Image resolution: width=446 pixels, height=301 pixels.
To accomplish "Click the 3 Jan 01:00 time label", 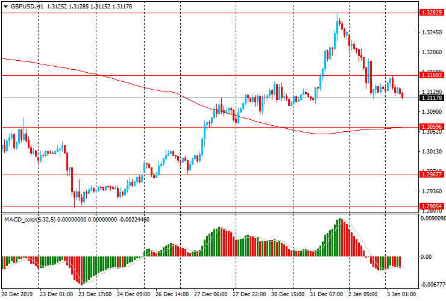I will [401, 294].
